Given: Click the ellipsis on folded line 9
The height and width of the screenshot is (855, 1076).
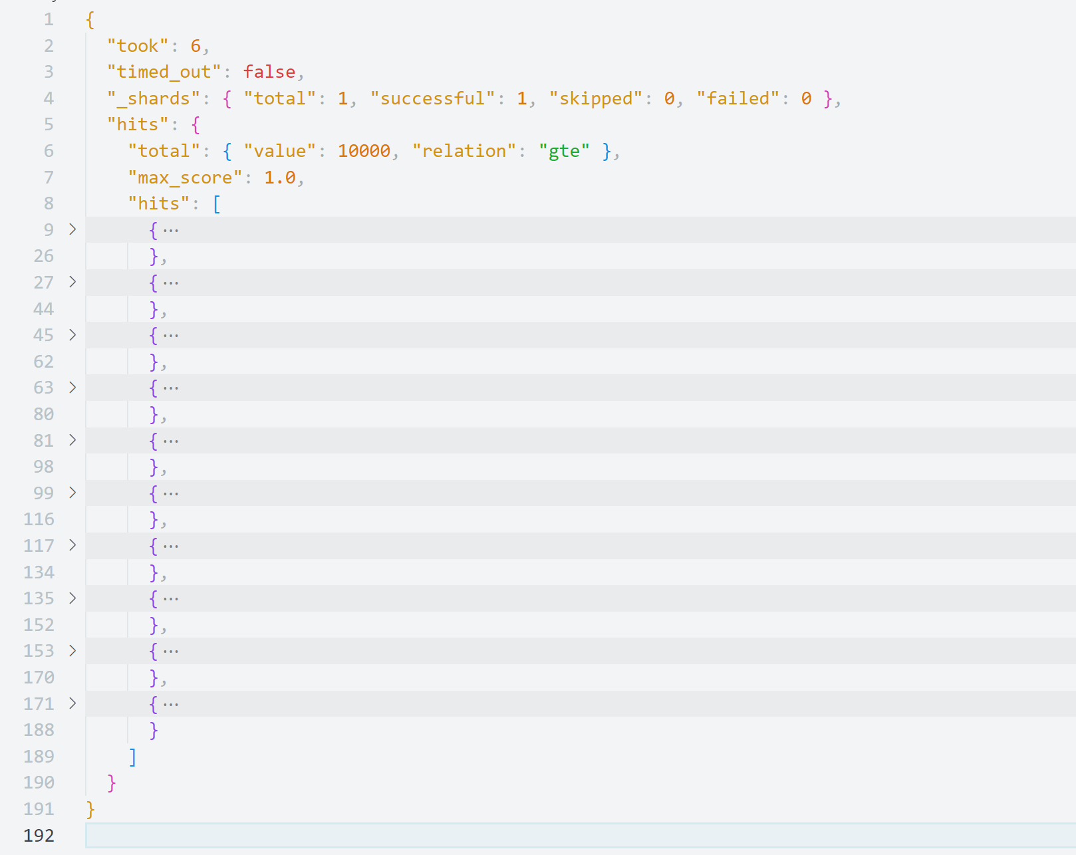Looking at the screenshot, I should click(171, 231).
